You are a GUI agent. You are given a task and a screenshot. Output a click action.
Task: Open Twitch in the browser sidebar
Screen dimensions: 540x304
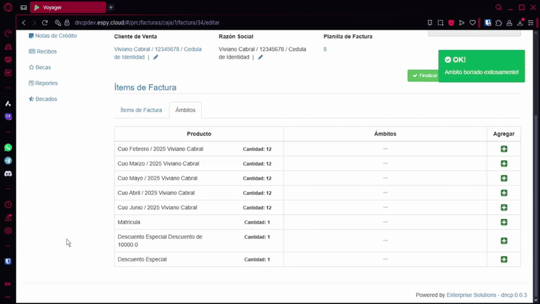8,116
